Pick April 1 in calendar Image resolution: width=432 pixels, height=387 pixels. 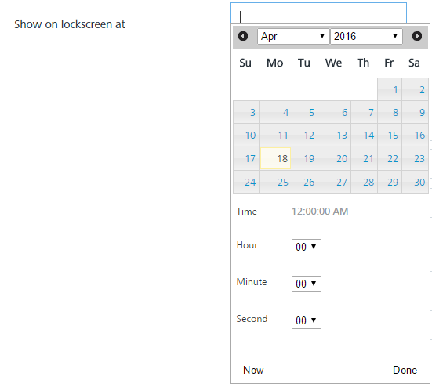coord(390,89)
